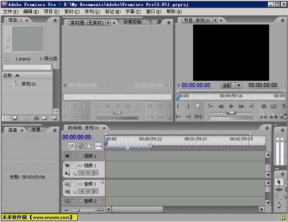Play the program monitor sequence

tap(231, 106)
